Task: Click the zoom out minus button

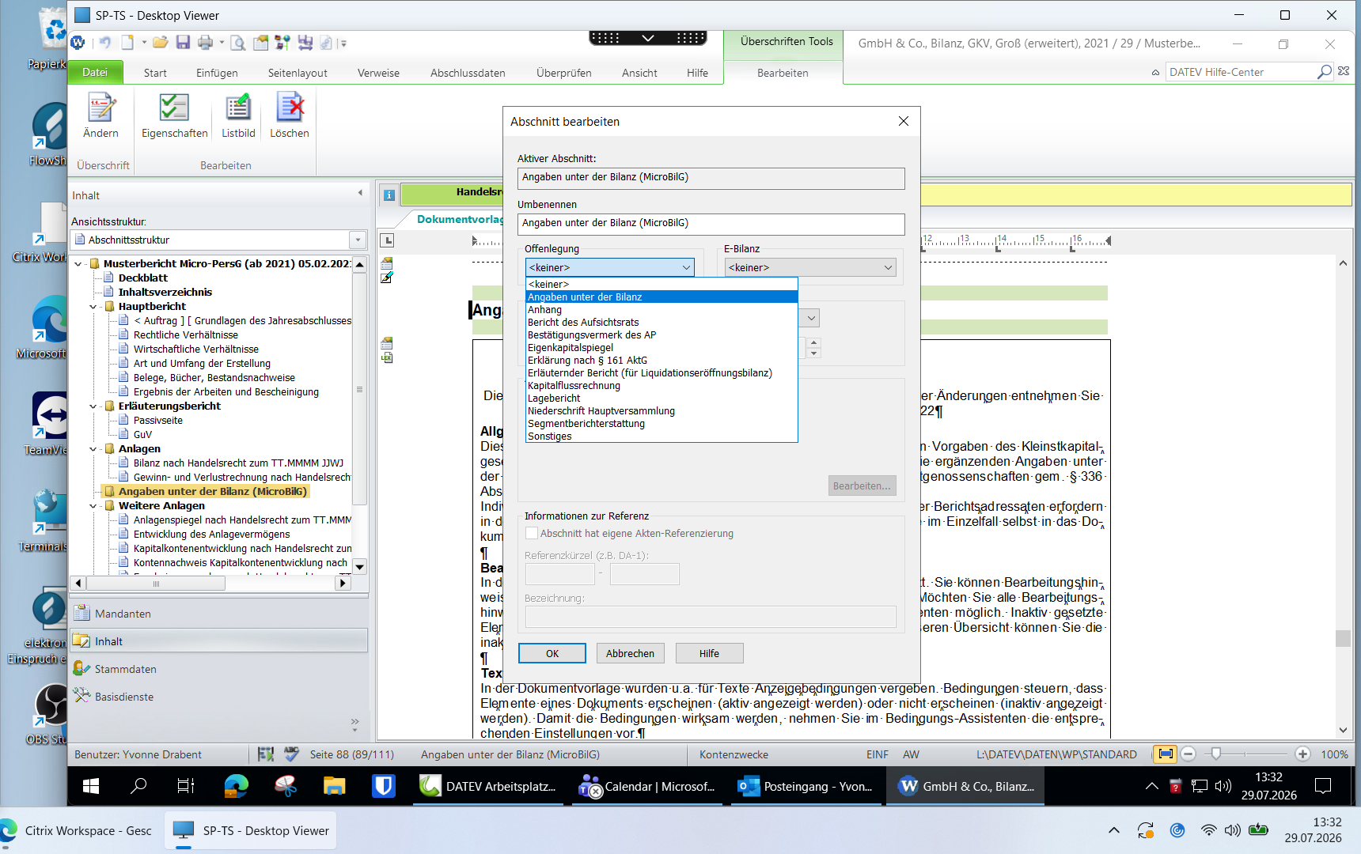Action: coord(1188,754)
